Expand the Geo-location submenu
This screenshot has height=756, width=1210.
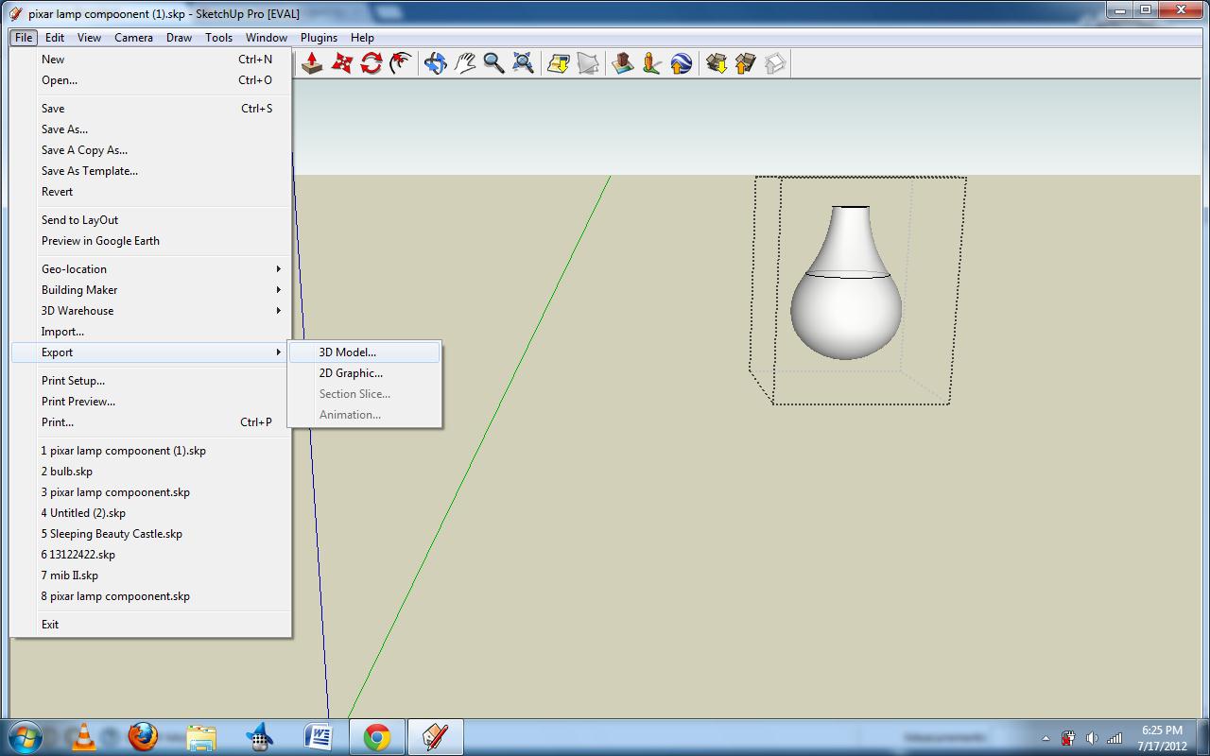pos(151,269)
